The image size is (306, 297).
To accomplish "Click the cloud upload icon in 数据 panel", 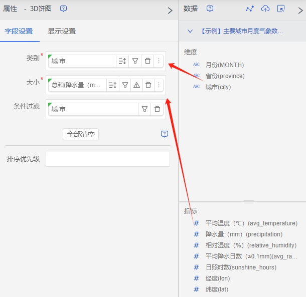I will click(x=265, y=9).
